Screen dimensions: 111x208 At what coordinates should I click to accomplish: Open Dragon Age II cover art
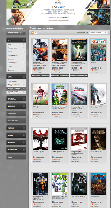pyautogui.click(x=41, y=139)
